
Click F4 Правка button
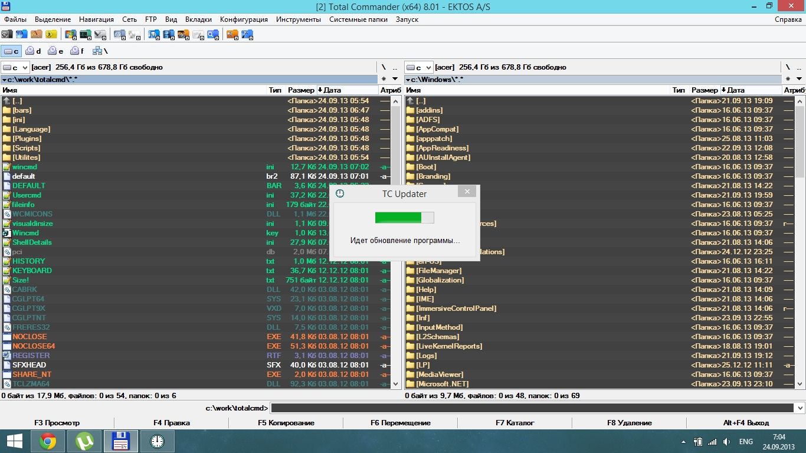pos(171,423)
